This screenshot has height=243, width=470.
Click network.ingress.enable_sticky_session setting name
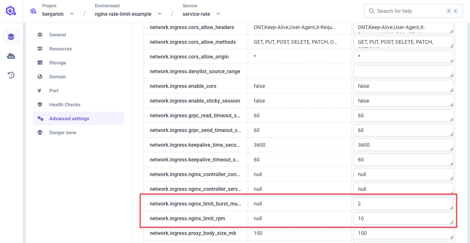pyautogui.click(x=195, y=101)
